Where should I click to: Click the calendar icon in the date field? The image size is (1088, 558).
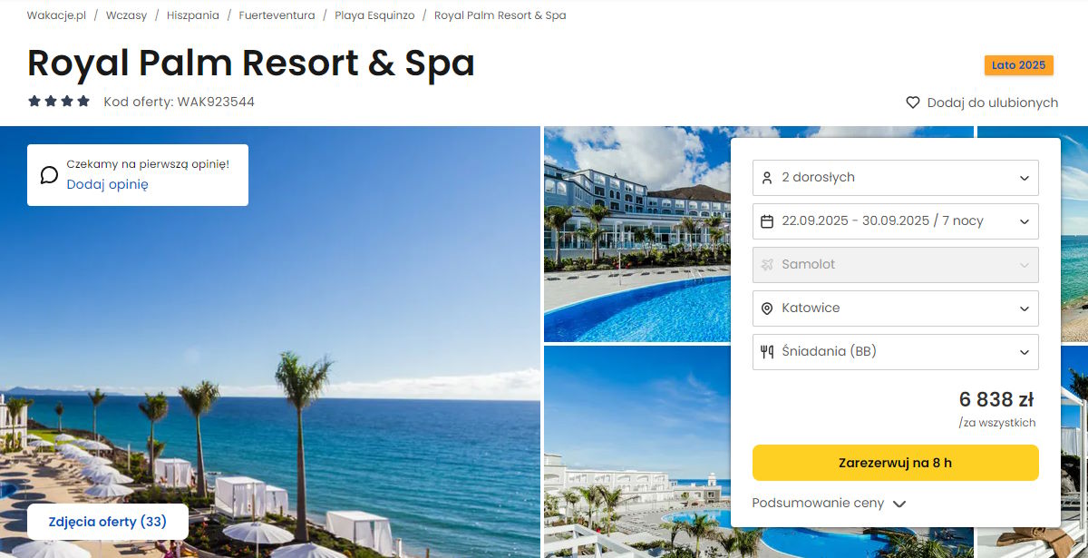[767, 221]
